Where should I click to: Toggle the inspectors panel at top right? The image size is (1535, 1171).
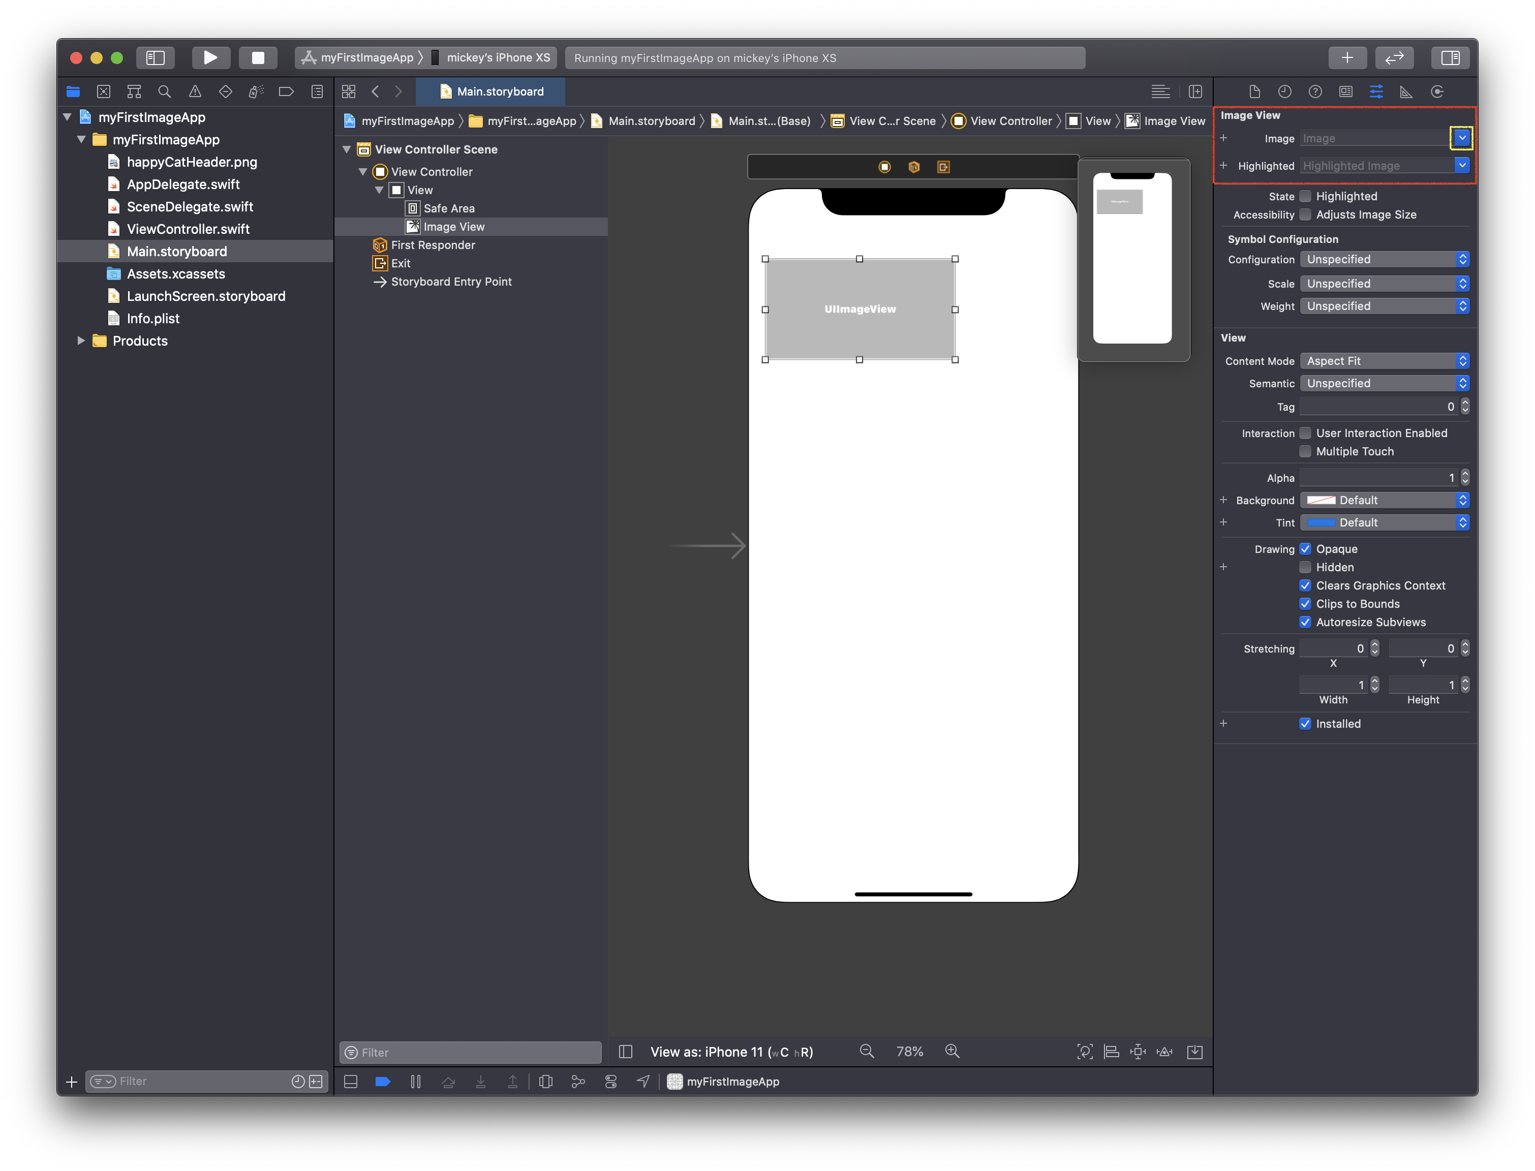click(x=1451, y=58)
